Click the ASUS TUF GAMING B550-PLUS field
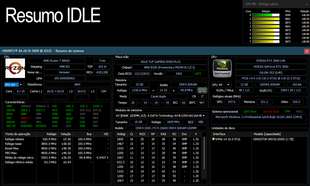 pos(160,62)
